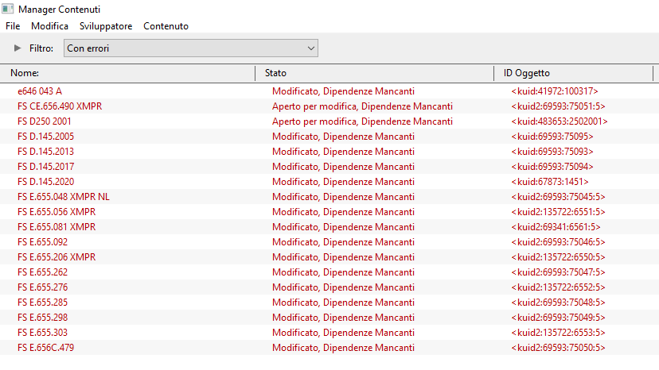The height and width of the screenshot is (370, 659).
Task: Click the ID <kuid2:135722:6551:5>
Action: click(x=558, y=212)
